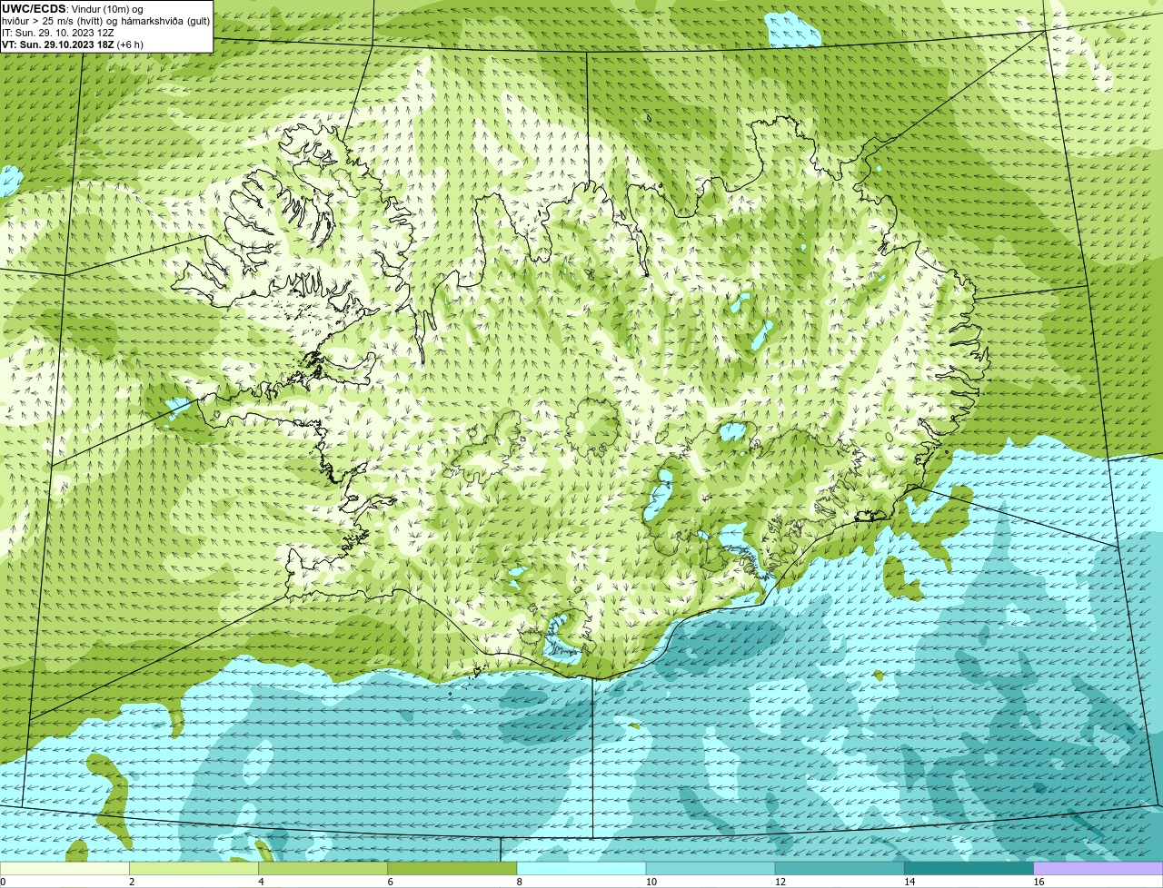The image size is (1163, 888).
Task: Click the pale cyan 8–10 m/s legend swatch
Action: point(581,869)
